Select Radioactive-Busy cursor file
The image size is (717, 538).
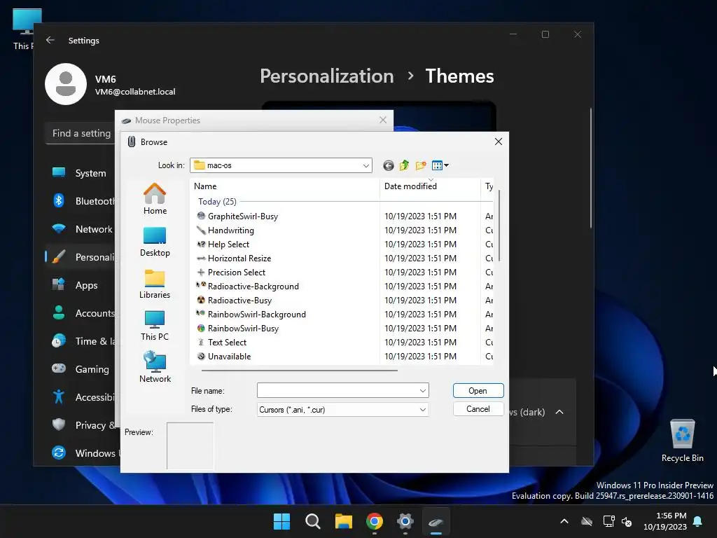pyautogui.click(x=239, y=301)
